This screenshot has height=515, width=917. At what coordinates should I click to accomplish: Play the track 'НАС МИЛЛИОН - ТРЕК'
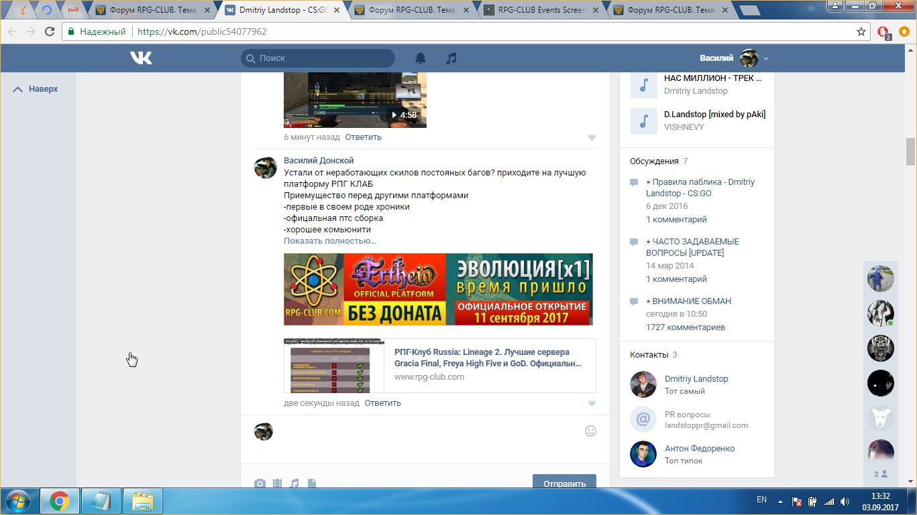click(x=643, y=85)
